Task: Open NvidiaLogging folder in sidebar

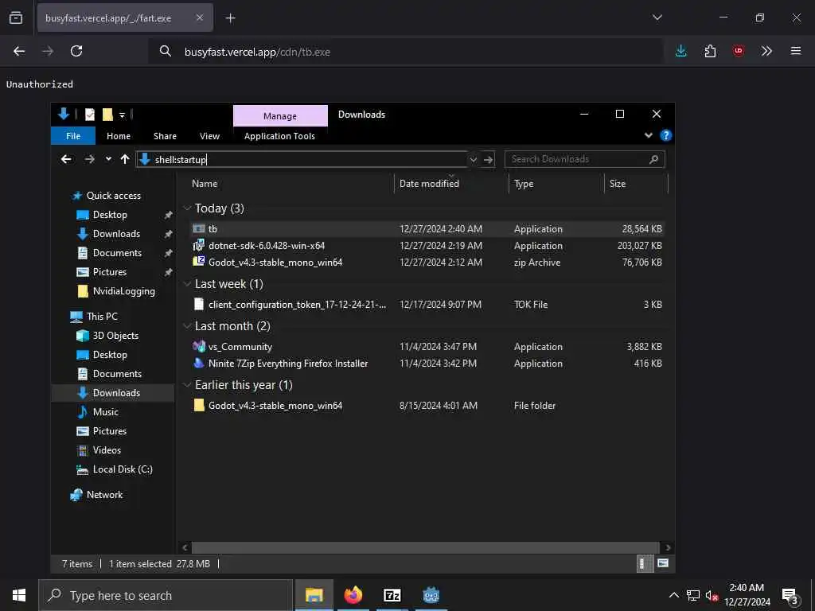Action: pos(123,291)
